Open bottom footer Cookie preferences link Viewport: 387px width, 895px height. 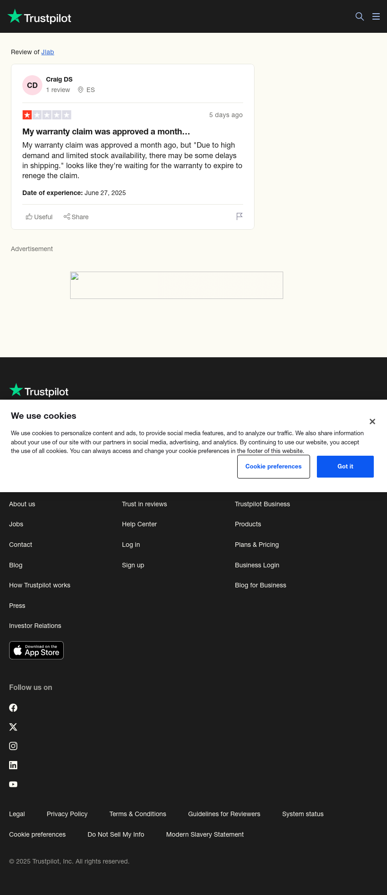pyautogui.click(x=37, y=834)
